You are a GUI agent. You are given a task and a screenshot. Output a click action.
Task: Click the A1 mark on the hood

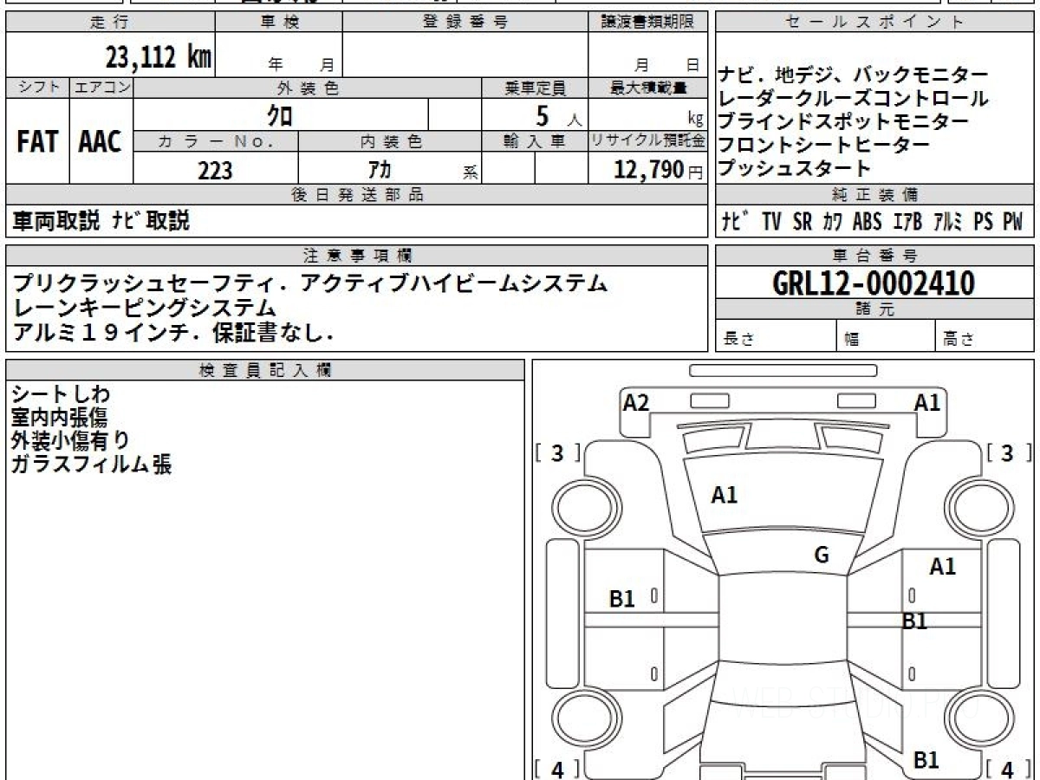(725, 496)
